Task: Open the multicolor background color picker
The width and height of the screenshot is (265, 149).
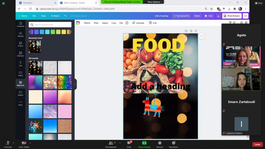Action: [x=78, y=23]
